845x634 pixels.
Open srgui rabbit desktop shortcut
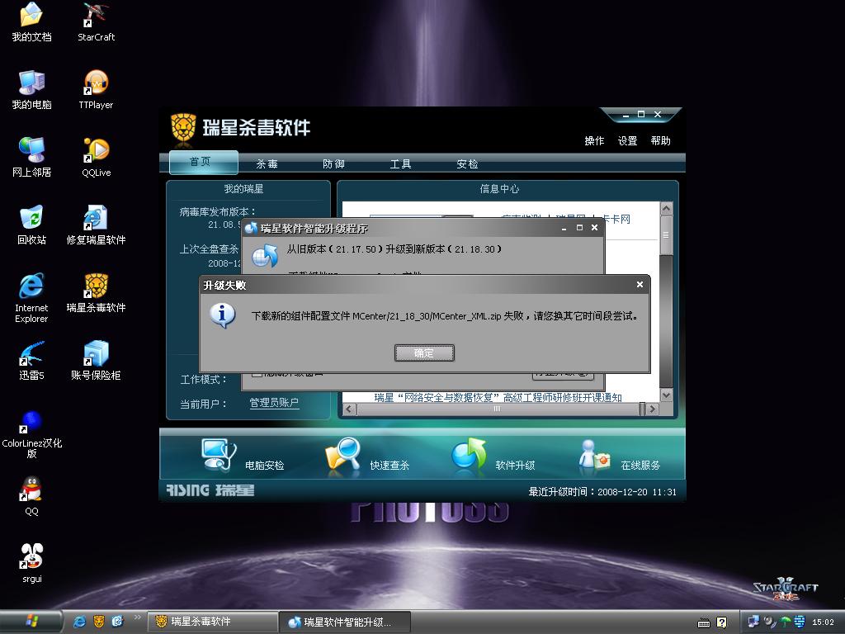click(32, 563)
